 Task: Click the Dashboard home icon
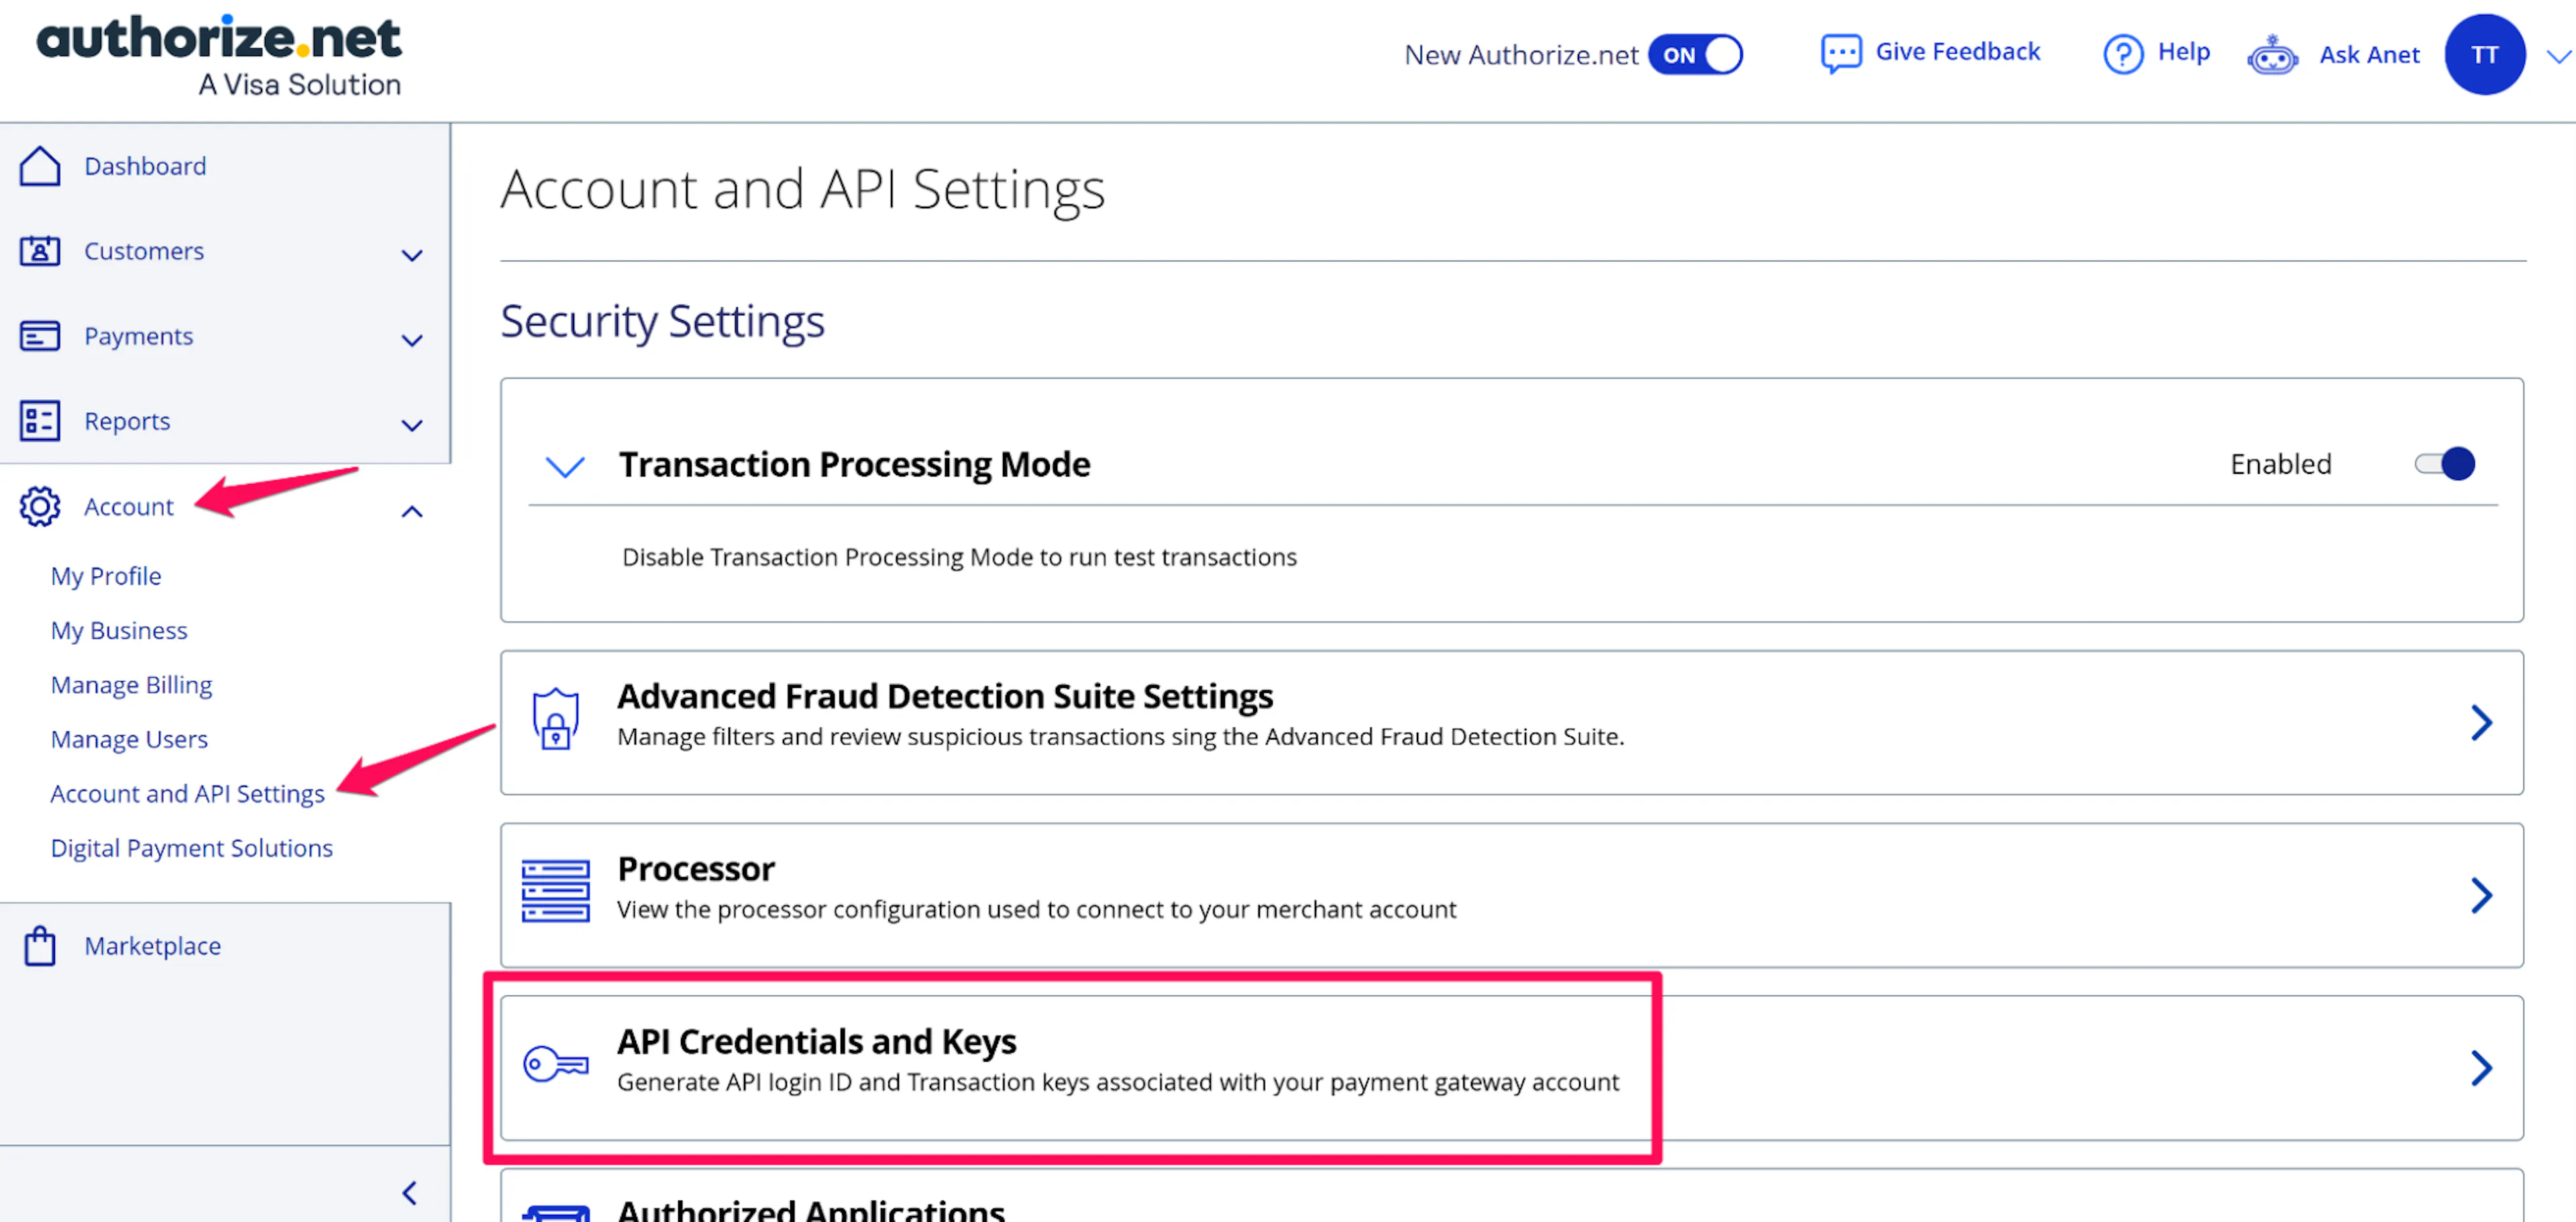(40, 166)
